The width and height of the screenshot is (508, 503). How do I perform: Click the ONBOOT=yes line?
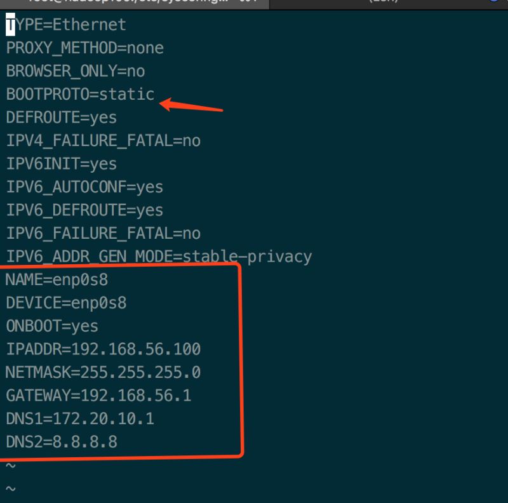point(53,326)
